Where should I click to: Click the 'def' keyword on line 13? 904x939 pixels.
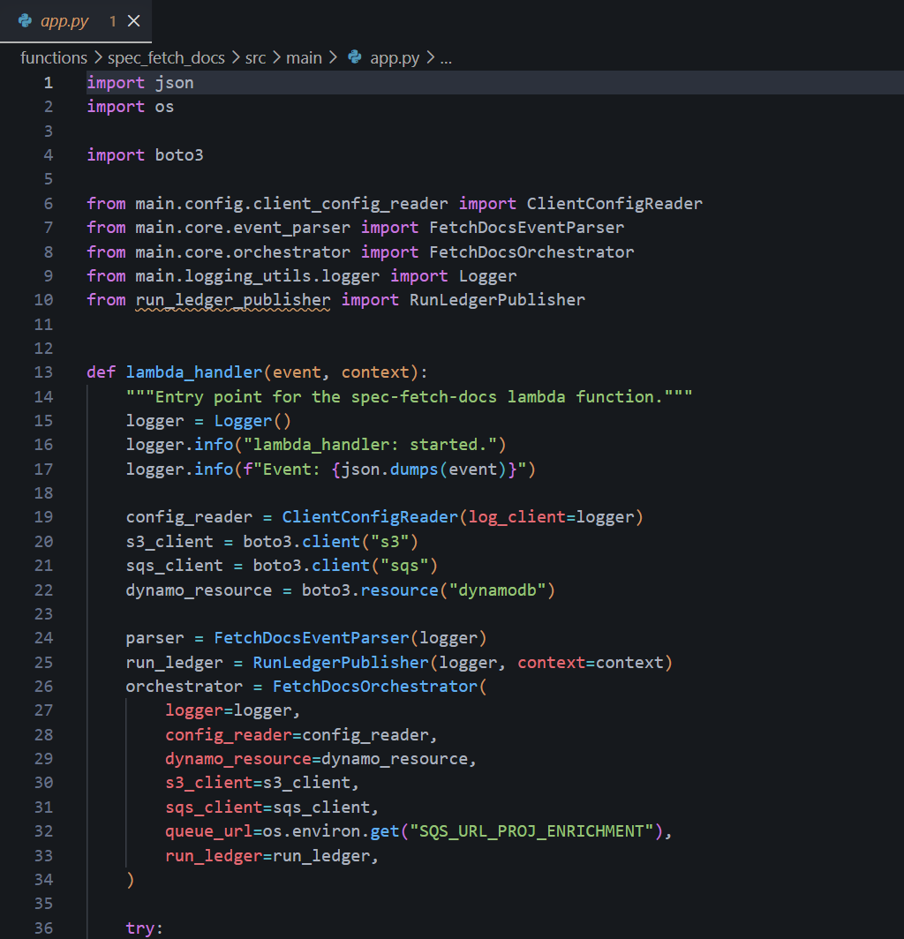(x=102, y=372)
